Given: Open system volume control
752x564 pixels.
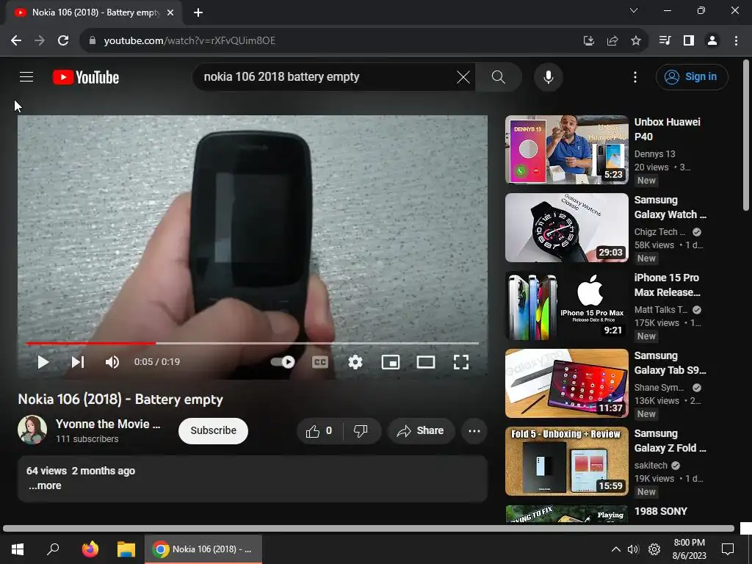Looking at the screenshot, I should [633, 549].
